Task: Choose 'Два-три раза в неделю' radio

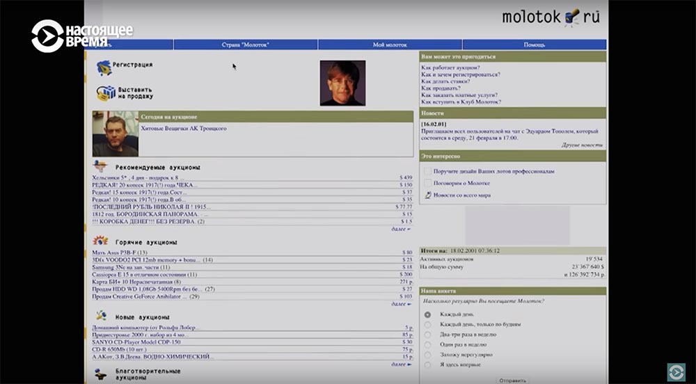Action: tap(427, 335)
